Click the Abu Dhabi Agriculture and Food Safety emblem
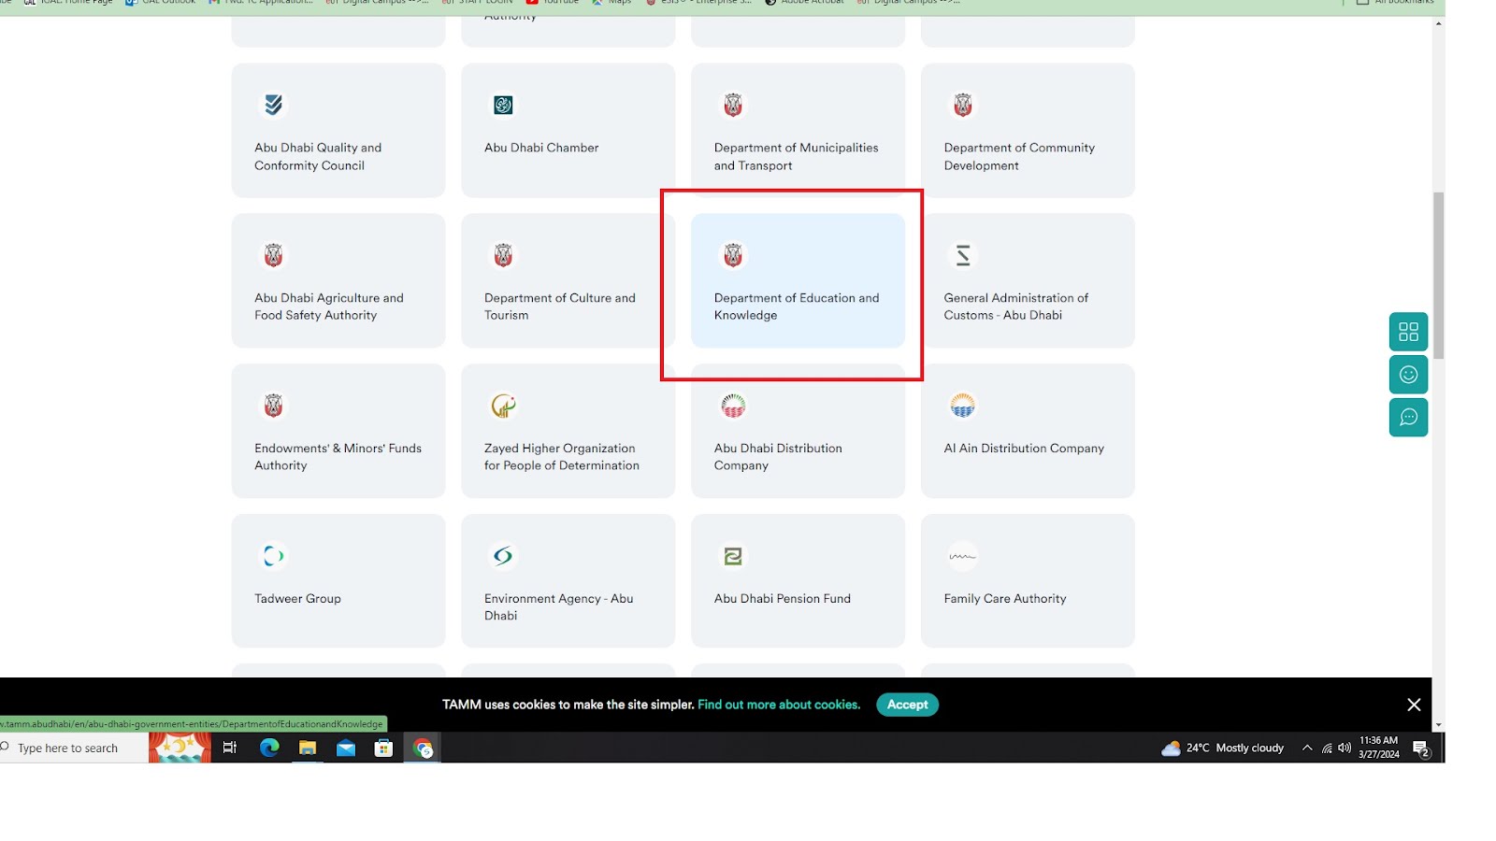The width and height of the screenshot is (1496, 841). point(273,255)
